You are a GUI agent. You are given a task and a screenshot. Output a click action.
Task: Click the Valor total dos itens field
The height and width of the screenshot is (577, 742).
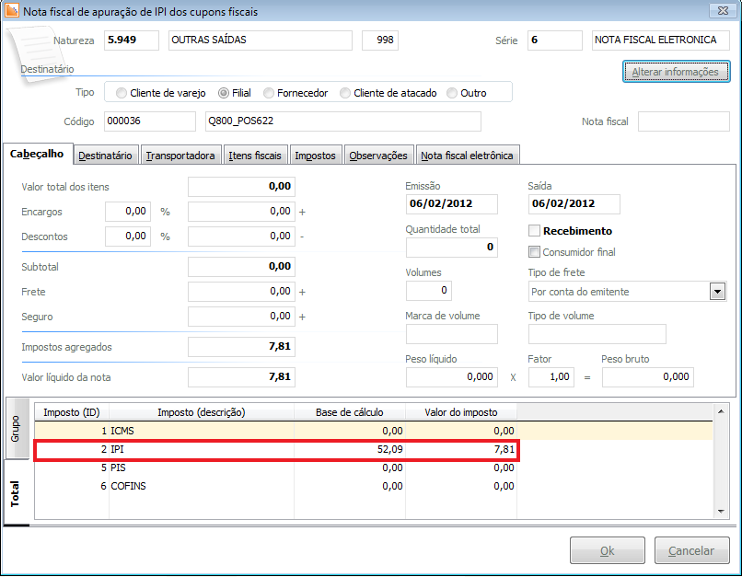[241, 187]
